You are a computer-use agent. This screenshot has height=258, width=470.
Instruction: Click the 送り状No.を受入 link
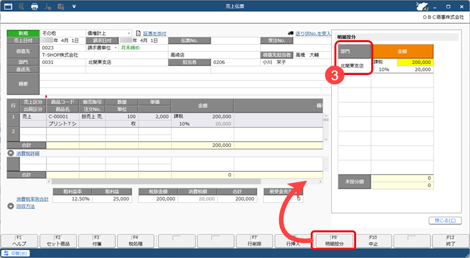313,34
